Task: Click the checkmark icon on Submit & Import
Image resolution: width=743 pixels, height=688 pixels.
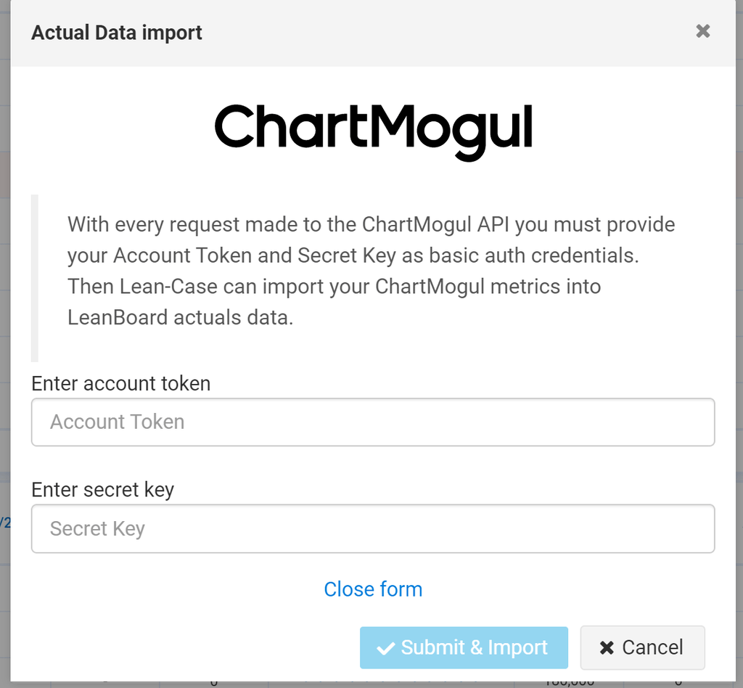Action: click(x=386, y=648)
